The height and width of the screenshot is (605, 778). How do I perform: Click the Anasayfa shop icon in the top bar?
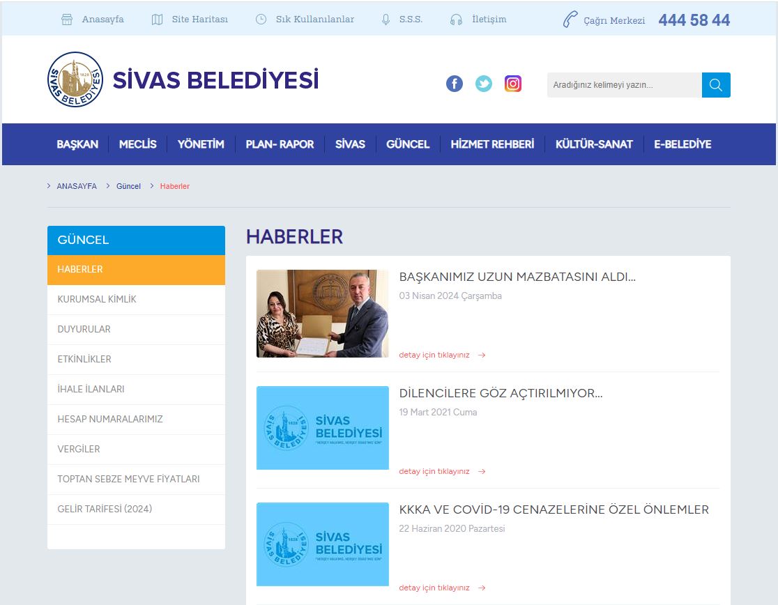[x=67, y=20]
